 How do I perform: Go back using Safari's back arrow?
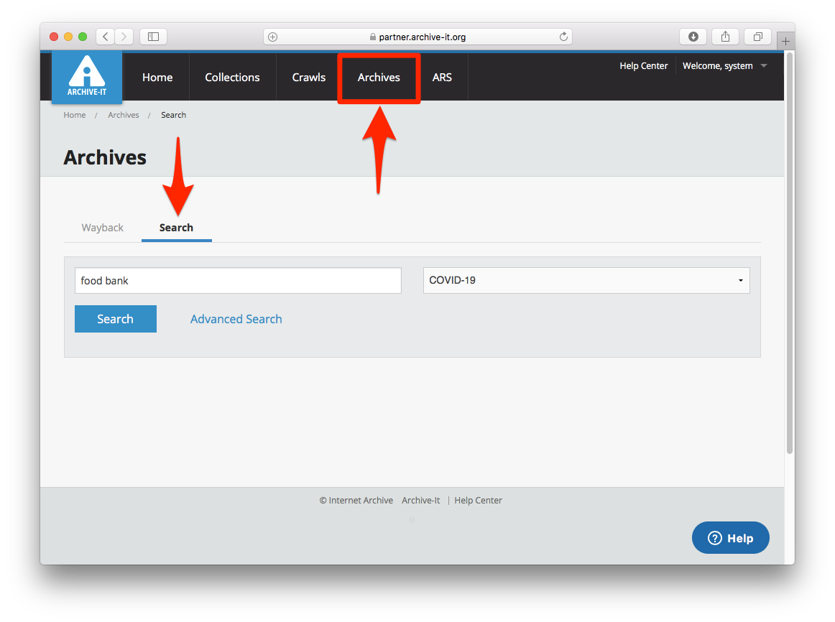106,37
